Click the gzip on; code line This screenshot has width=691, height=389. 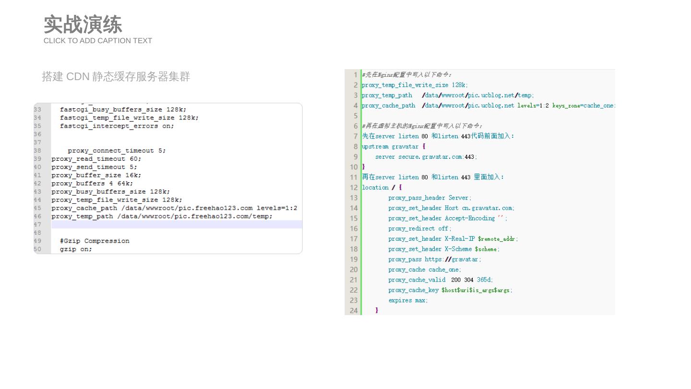76,249
